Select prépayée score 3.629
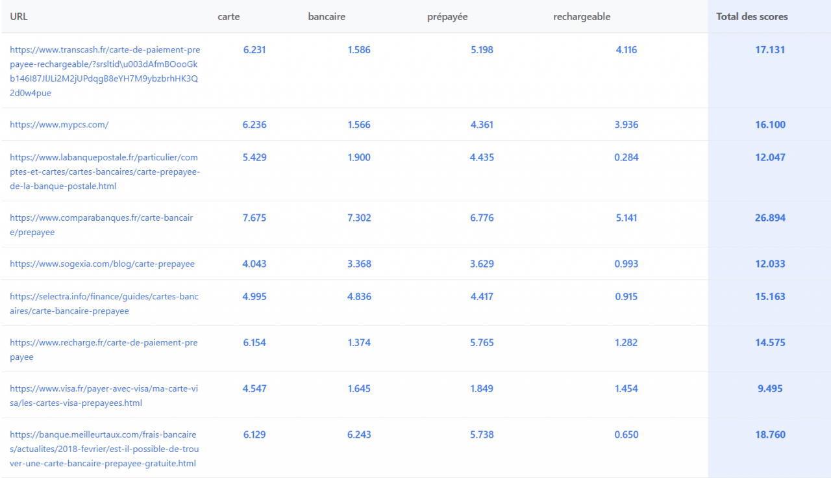831x478 pixels. point(482,264)
